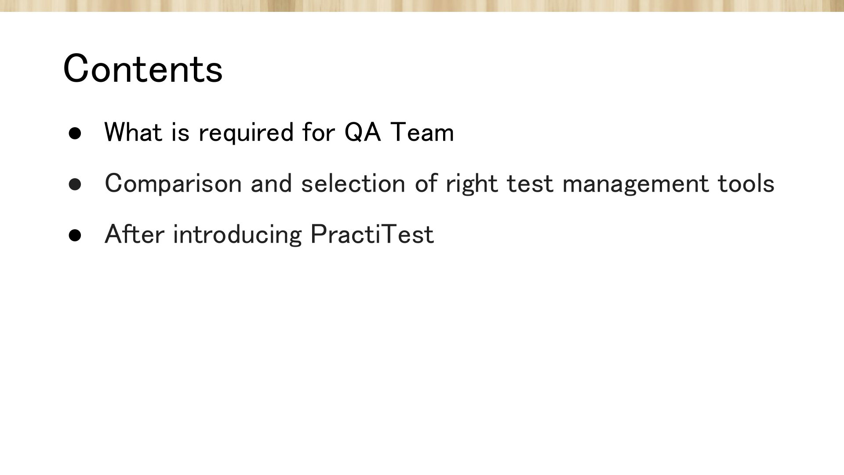Select the second bullet point dot
The height and width of the screenshot is (475, 844).
click(x=75, y=184)
